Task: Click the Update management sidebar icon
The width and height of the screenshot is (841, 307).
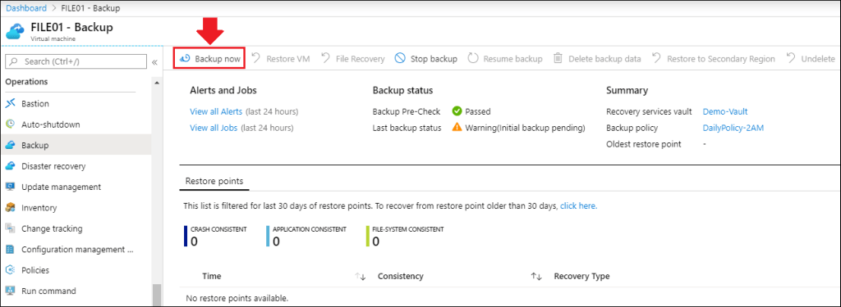Action: 11,187
